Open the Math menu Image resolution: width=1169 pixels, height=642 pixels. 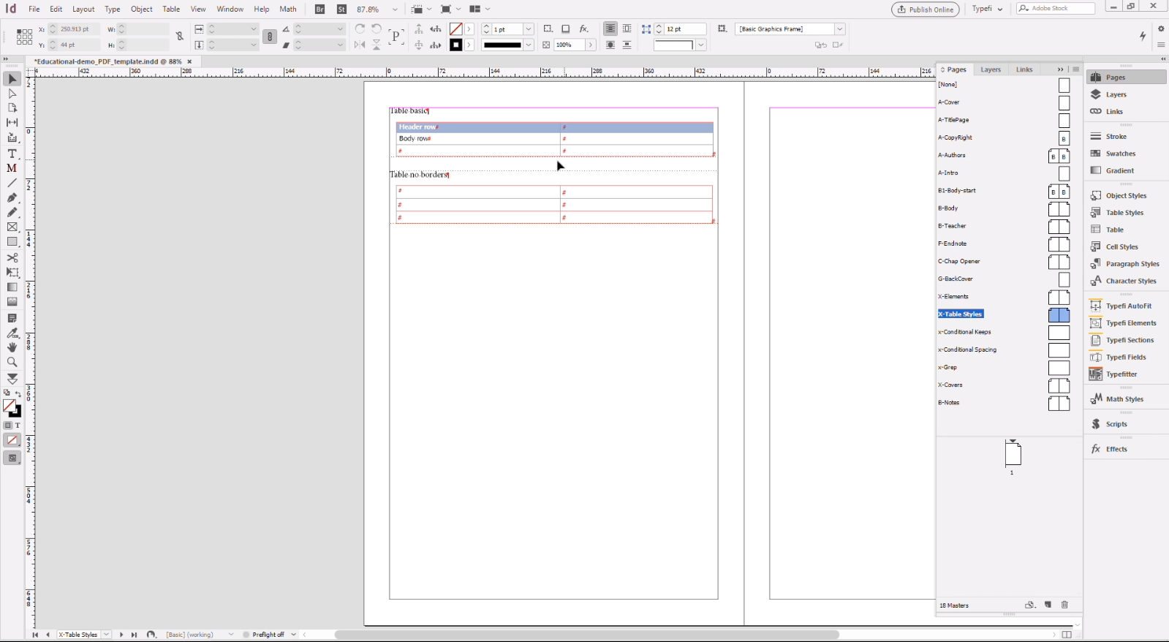click(288, 10)
